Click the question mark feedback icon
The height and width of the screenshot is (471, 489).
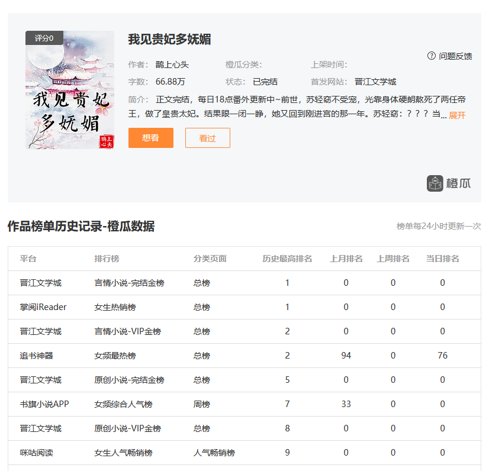432,56
